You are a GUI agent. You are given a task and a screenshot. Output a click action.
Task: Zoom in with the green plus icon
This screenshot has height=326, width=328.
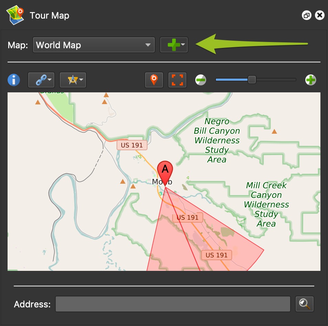point(310,80)
